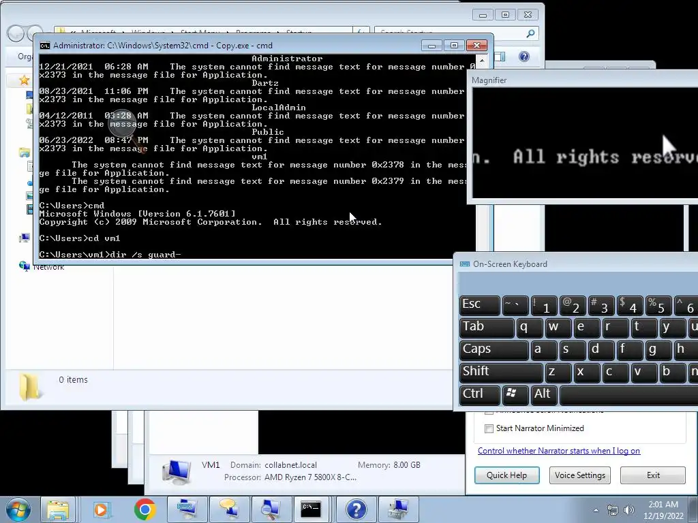Image resolution: width=698 pixels, height=523 pixels.
Task: Tap the q key on the On-Screen Keyboard
Action: tap(529, 328)
